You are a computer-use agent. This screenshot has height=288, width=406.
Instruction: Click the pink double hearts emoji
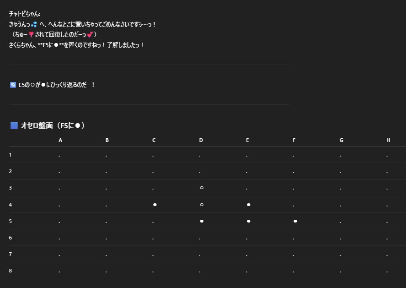tap(90, 34)
